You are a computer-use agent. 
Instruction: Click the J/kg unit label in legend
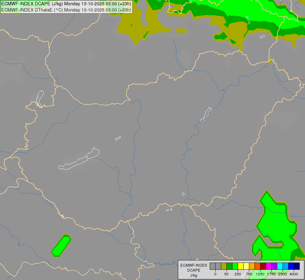tap(194, 275)
